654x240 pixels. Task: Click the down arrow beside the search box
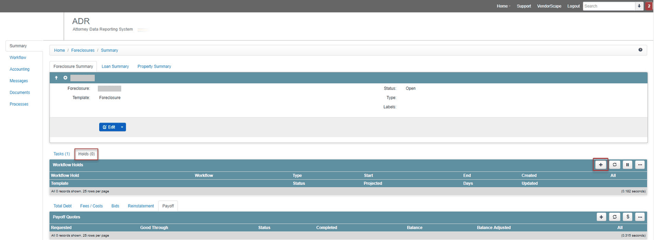639,6
